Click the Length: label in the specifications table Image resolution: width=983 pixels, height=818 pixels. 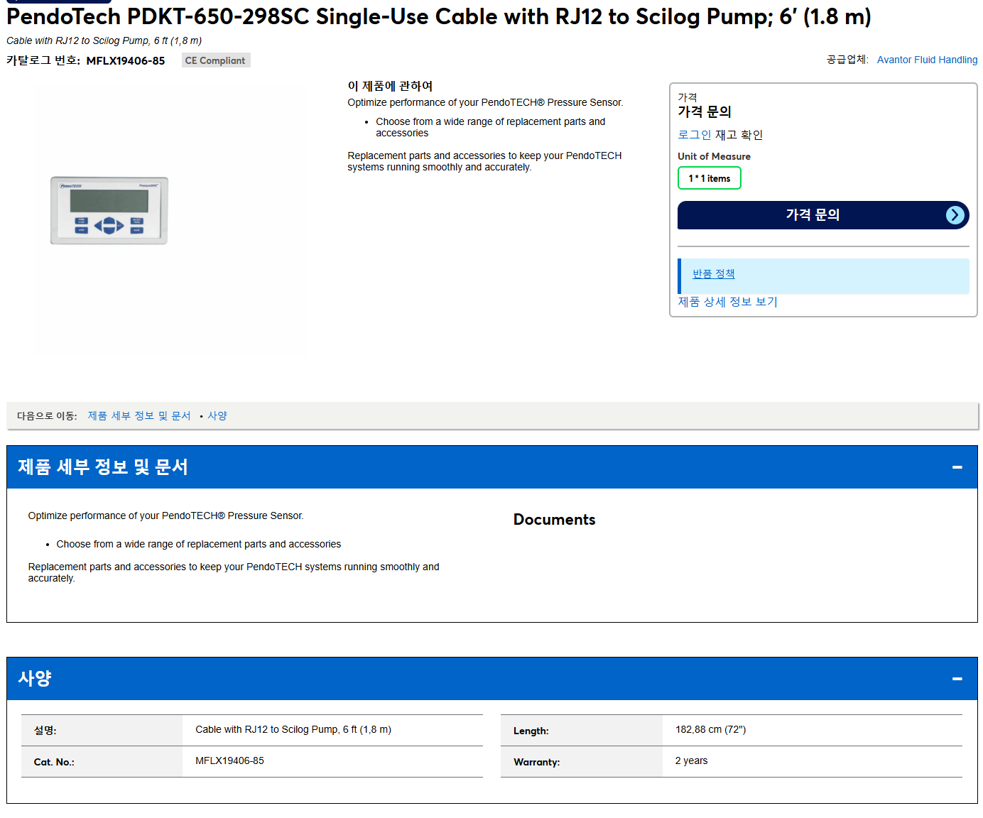pyautogui.click(x=531, y=731)
